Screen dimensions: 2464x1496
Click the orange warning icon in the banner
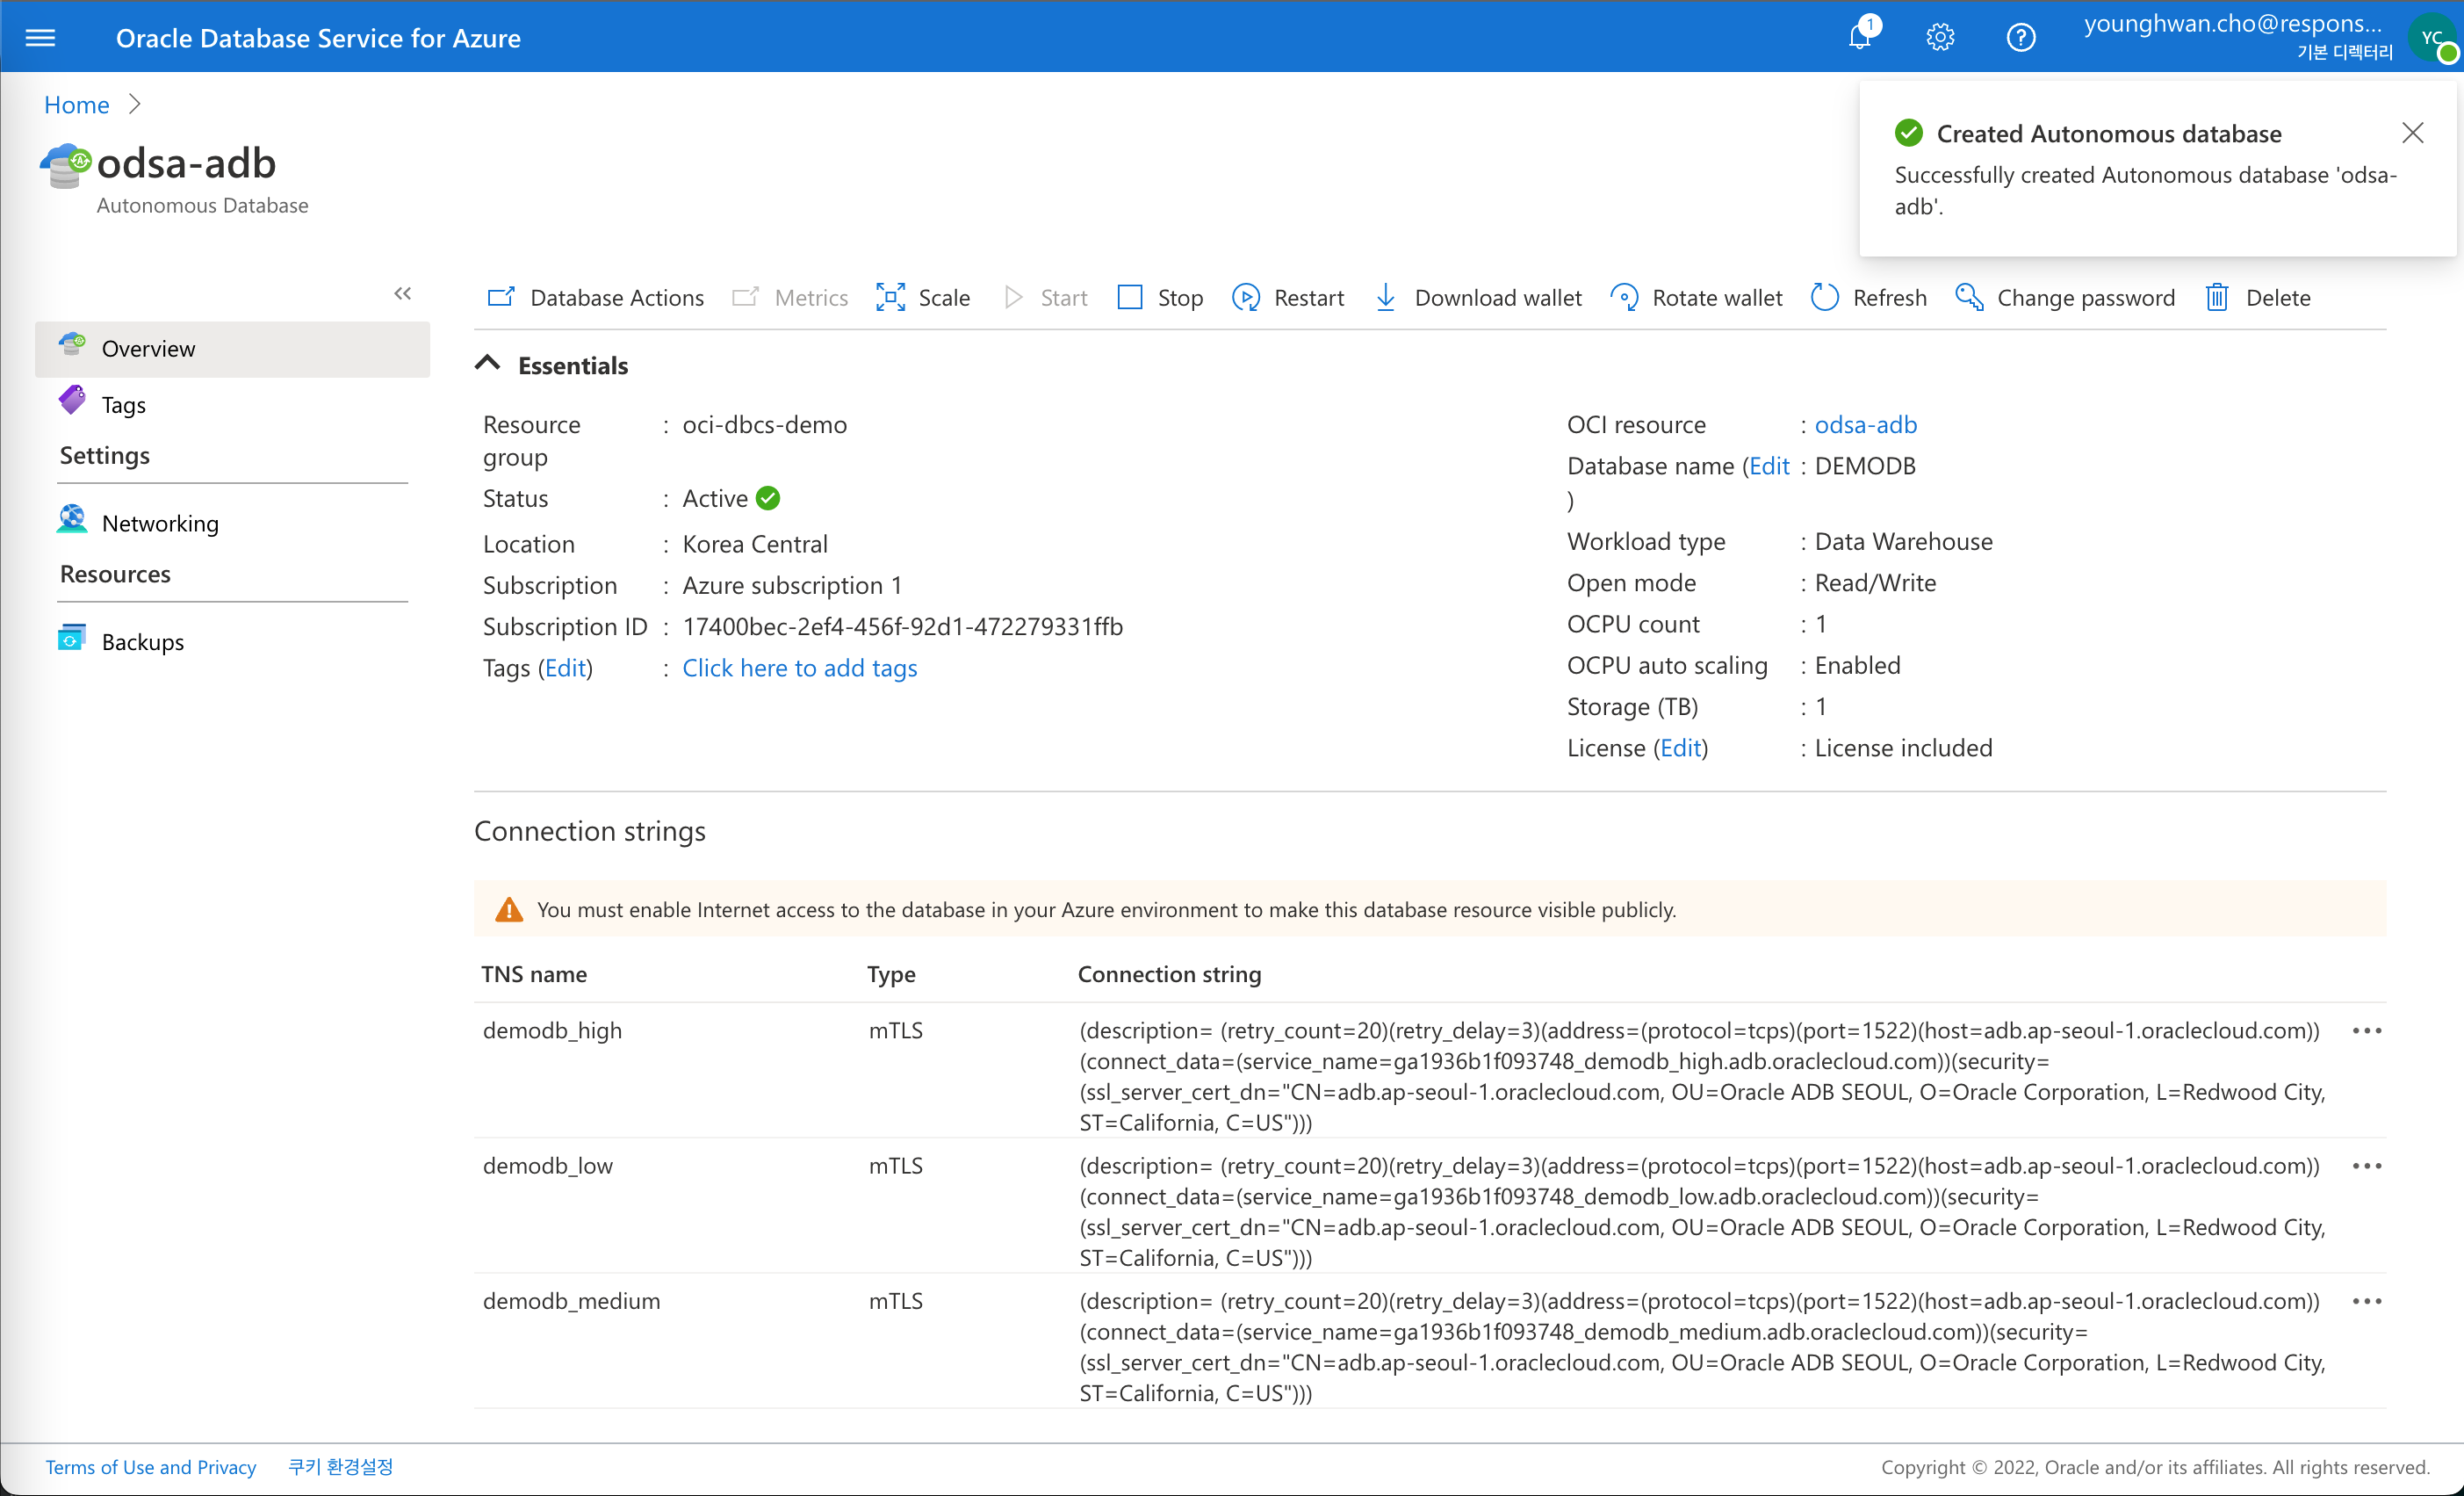tap(509, 908)
